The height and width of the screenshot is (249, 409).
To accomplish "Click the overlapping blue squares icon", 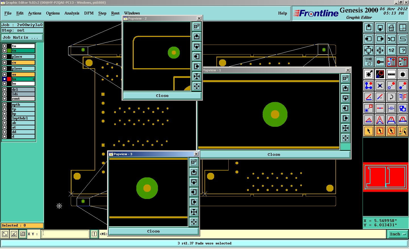I will click(x=403, y=108).
